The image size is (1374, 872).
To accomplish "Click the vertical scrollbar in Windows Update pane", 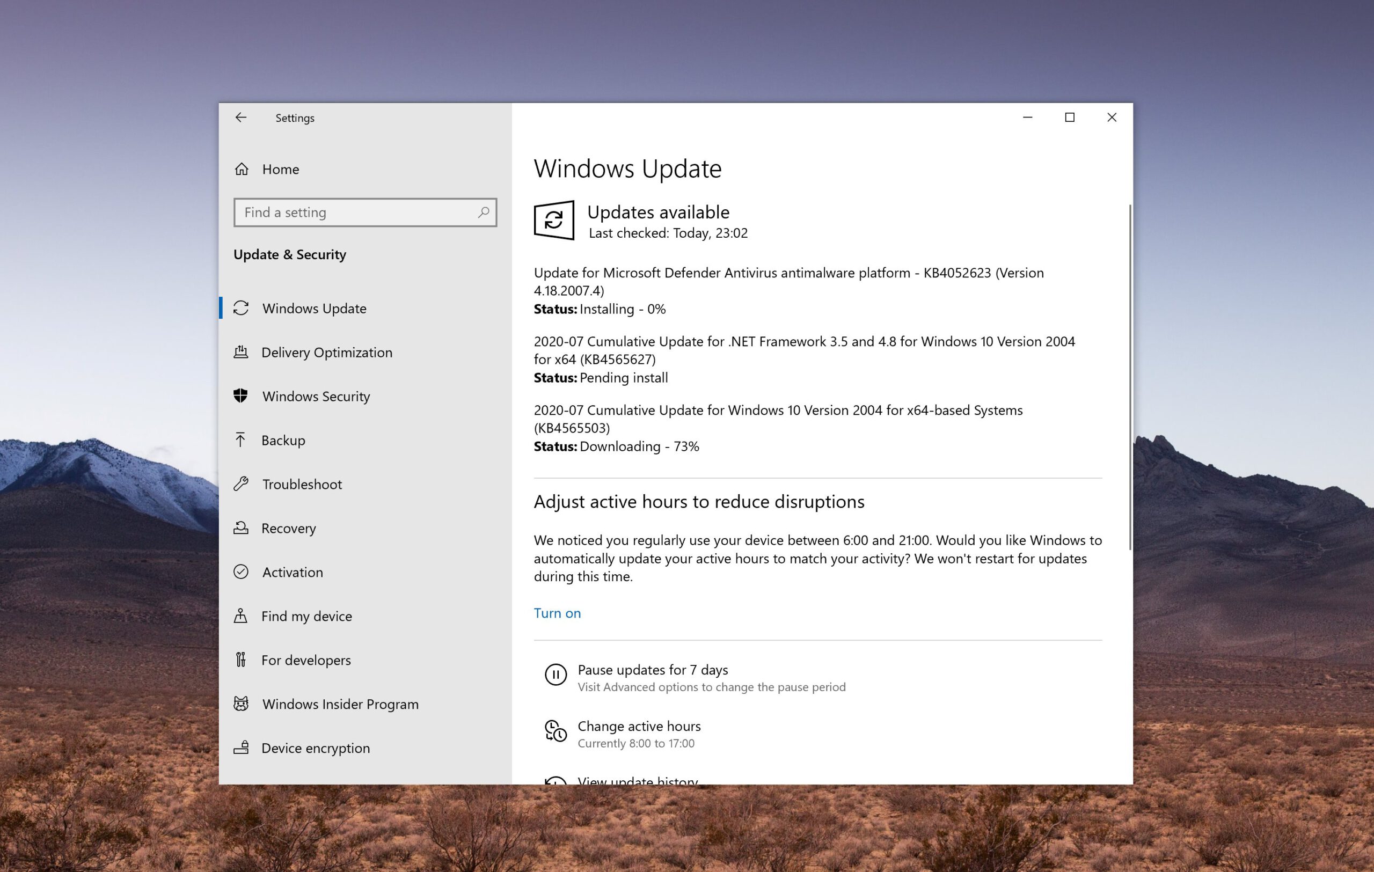I will coord(1130,377).
